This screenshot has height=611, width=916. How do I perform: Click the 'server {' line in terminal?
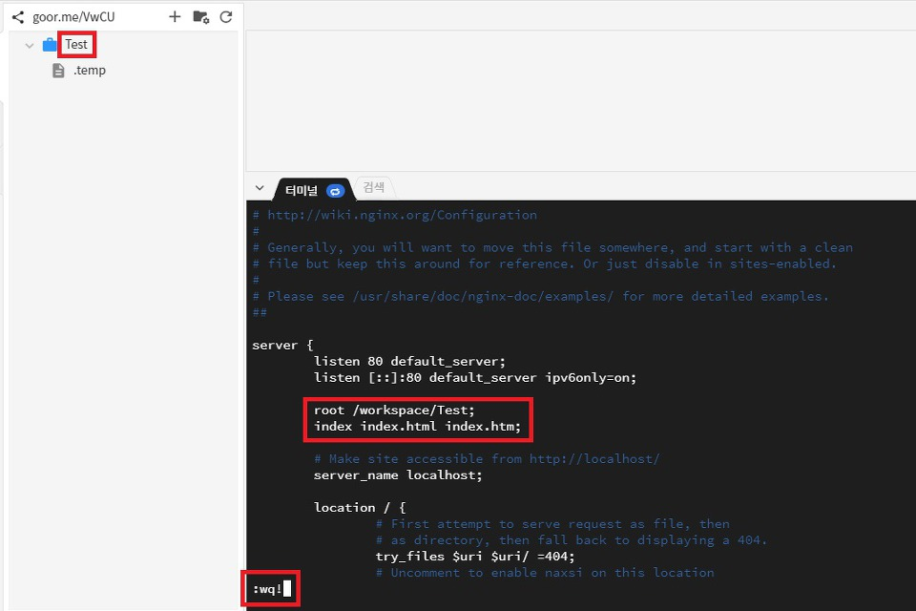coord(282,345)
